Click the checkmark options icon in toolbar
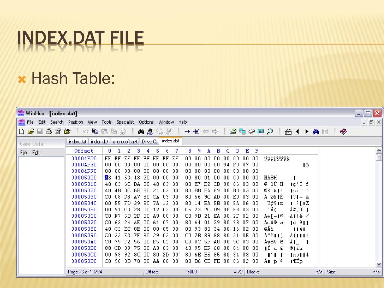This screenshot has width=384, height=288. click(288, 132)
